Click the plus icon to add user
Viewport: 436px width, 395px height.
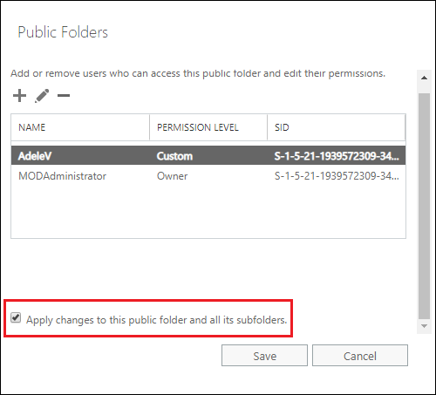[x=19, y=96]
